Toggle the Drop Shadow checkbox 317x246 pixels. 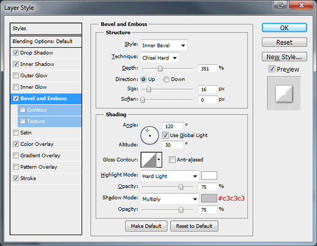pyautogui.click(x=15, y=53)
